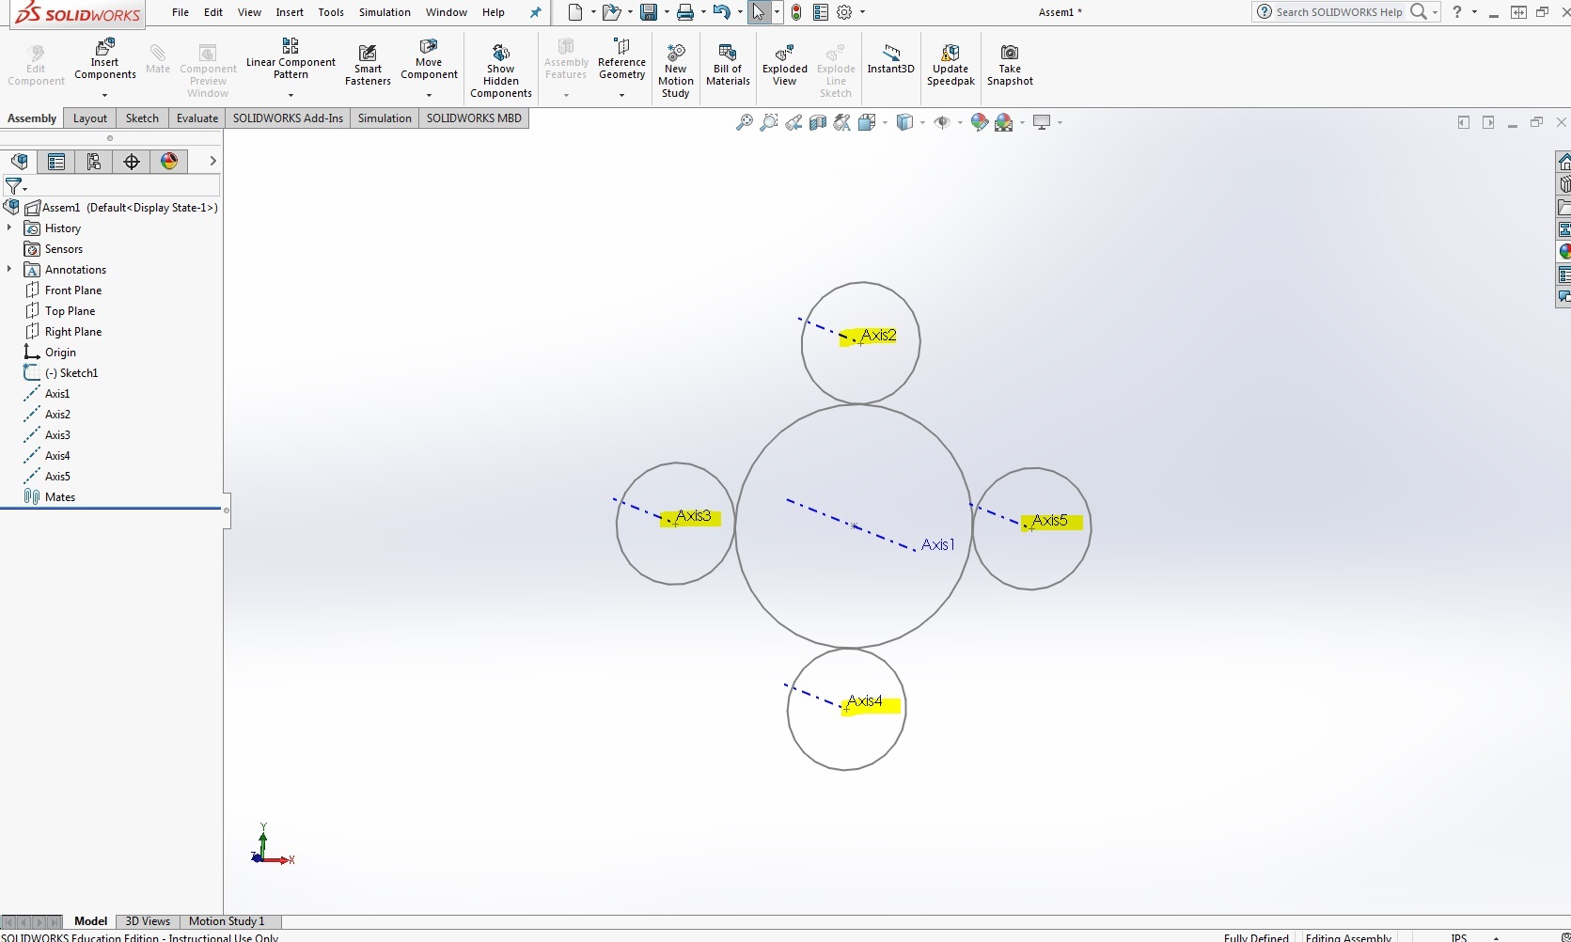
Task: Open the PropertyManager tab
Action: 56,162
